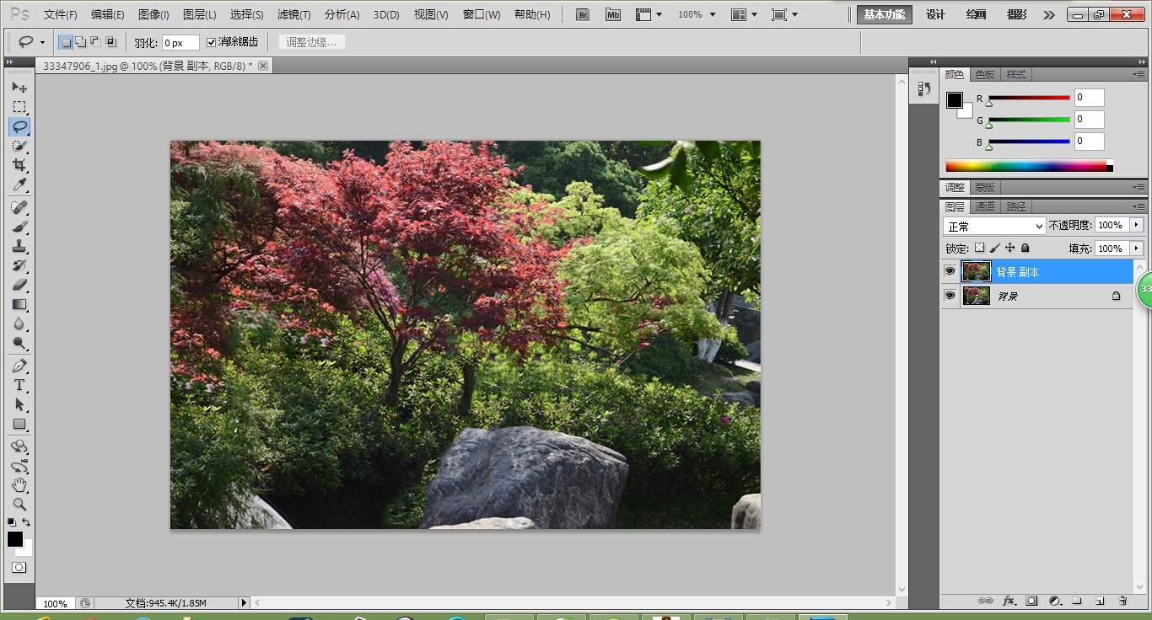Select the 3D Object Rotate tool
The width and height of the screenshot is (1152, 620).
tap(19, 446)
